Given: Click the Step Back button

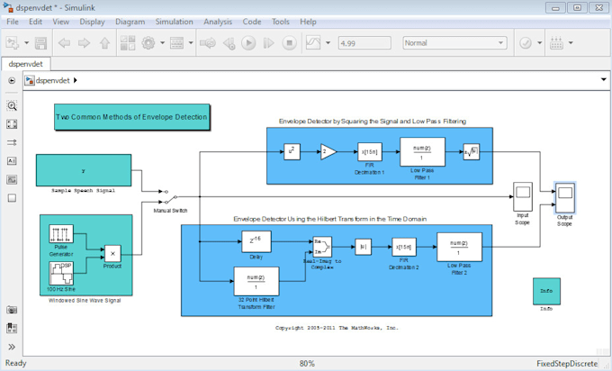Looking at the screenshot, I should 229,43.
